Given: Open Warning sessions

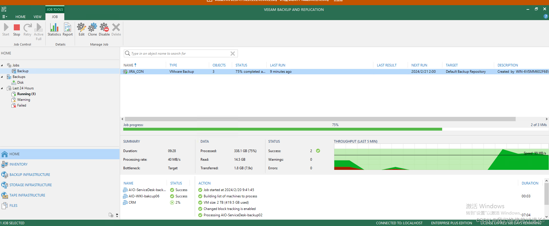Looking at the screenshot, I should coord(24,100).
